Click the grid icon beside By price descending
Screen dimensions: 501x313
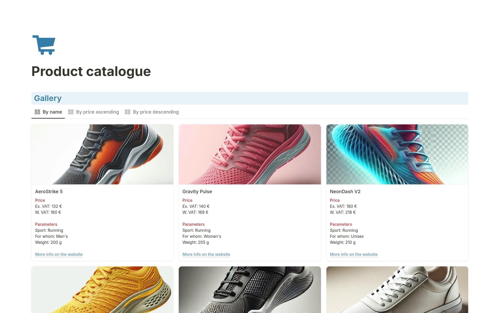(127, 112)
